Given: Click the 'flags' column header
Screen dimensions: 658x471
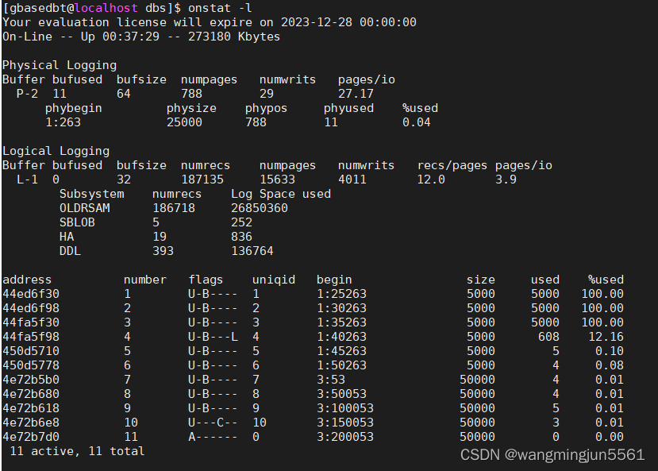Looking at the screenshot, I should [206, 279].
